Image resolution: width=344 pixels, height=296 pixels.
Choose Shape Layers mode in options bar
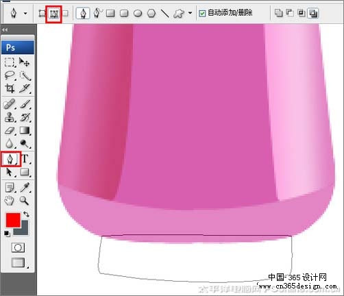pos(42,13)
